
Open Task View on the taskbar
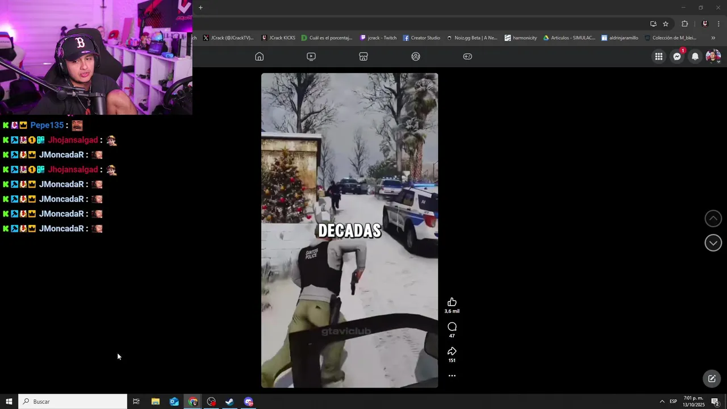pos(136,402)
